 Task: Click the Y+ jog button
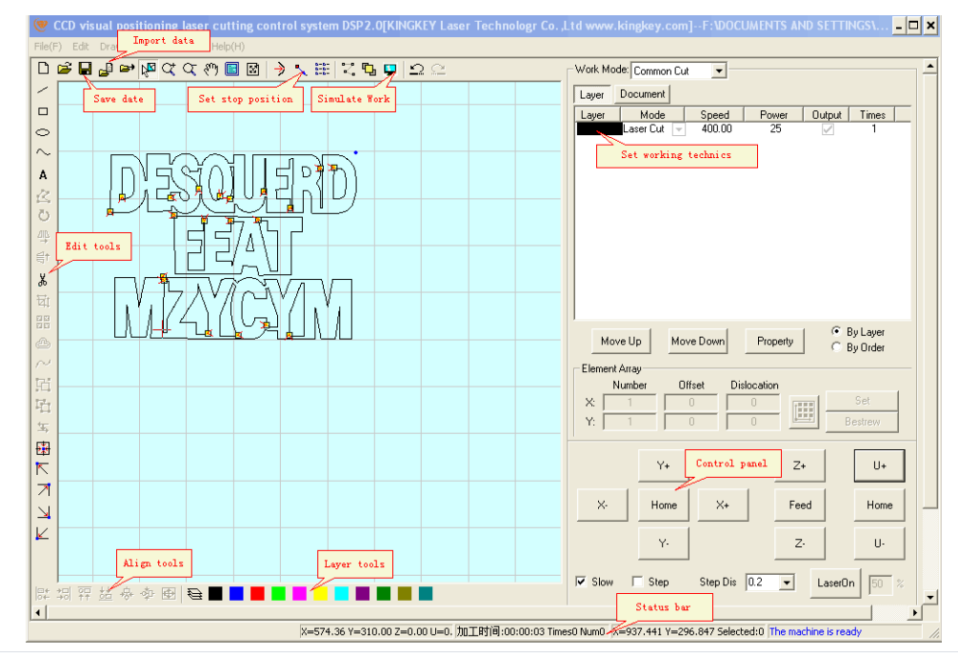[663, 465]
